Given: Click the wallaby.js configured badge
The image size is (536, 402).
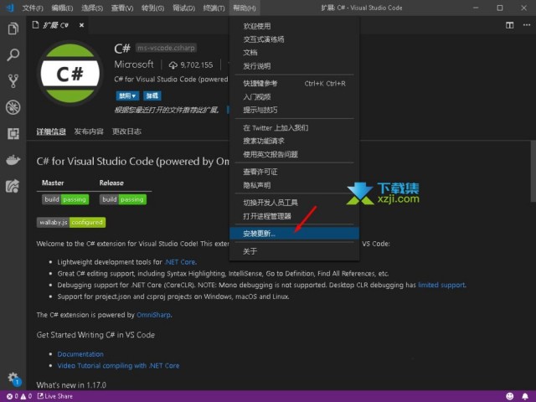Looking at the screenshot, I should (x=71, y=222).
